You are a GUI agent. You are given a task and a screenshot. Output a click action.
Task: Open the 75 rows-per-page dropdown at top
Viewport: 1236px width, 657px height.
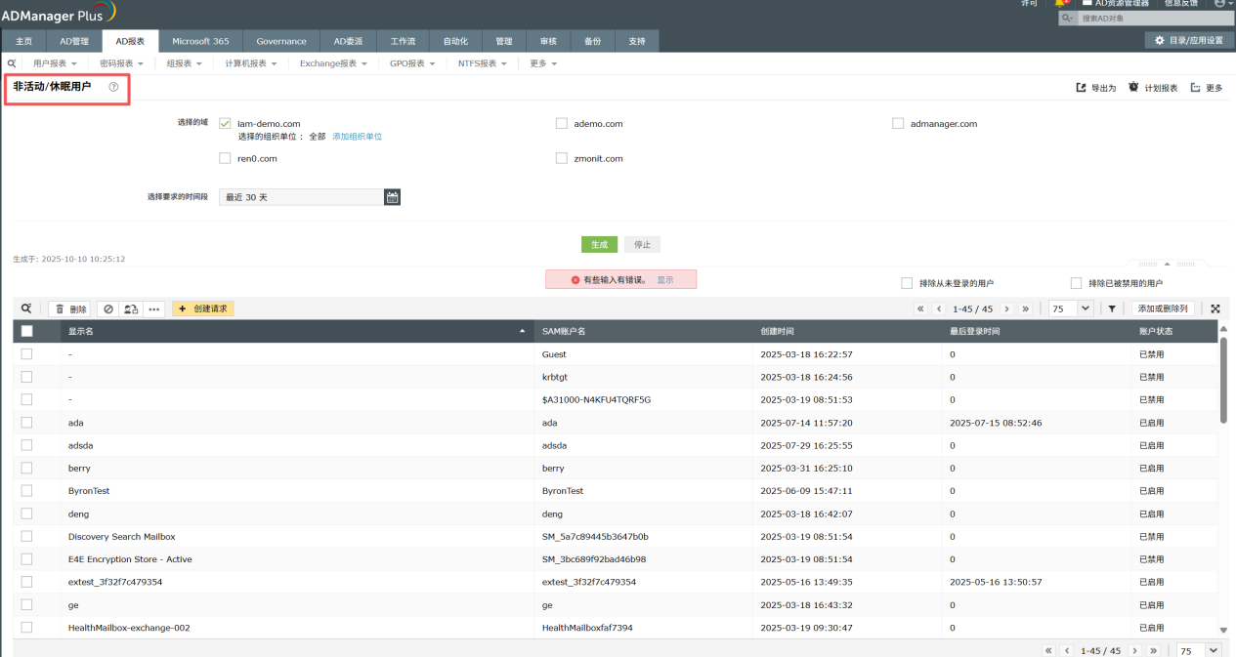coord(1071,308)
